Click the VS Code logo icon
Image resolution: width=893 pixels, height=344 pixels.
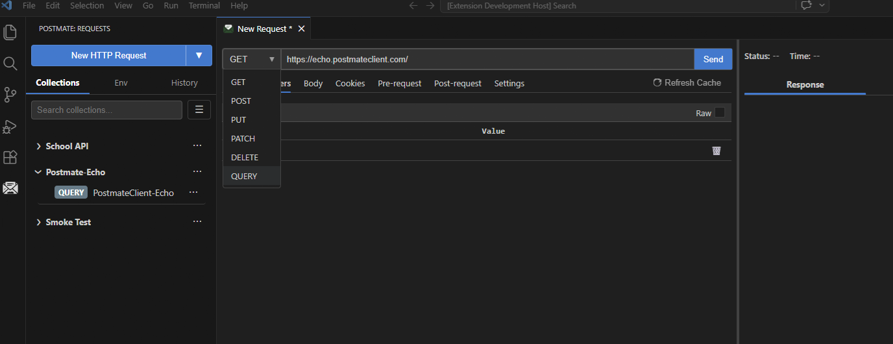7,5
